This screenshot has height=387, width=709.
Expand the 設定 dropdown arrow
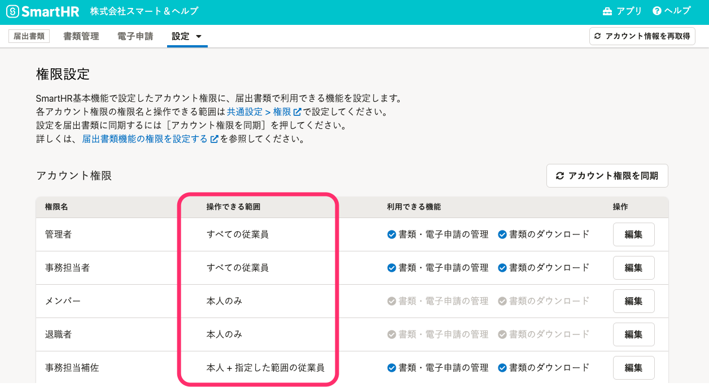pos(199,35)
